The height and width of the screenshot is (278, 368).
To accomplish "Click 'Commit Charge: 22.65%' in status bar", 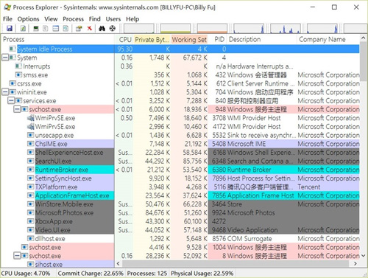I will click(91, 274).
